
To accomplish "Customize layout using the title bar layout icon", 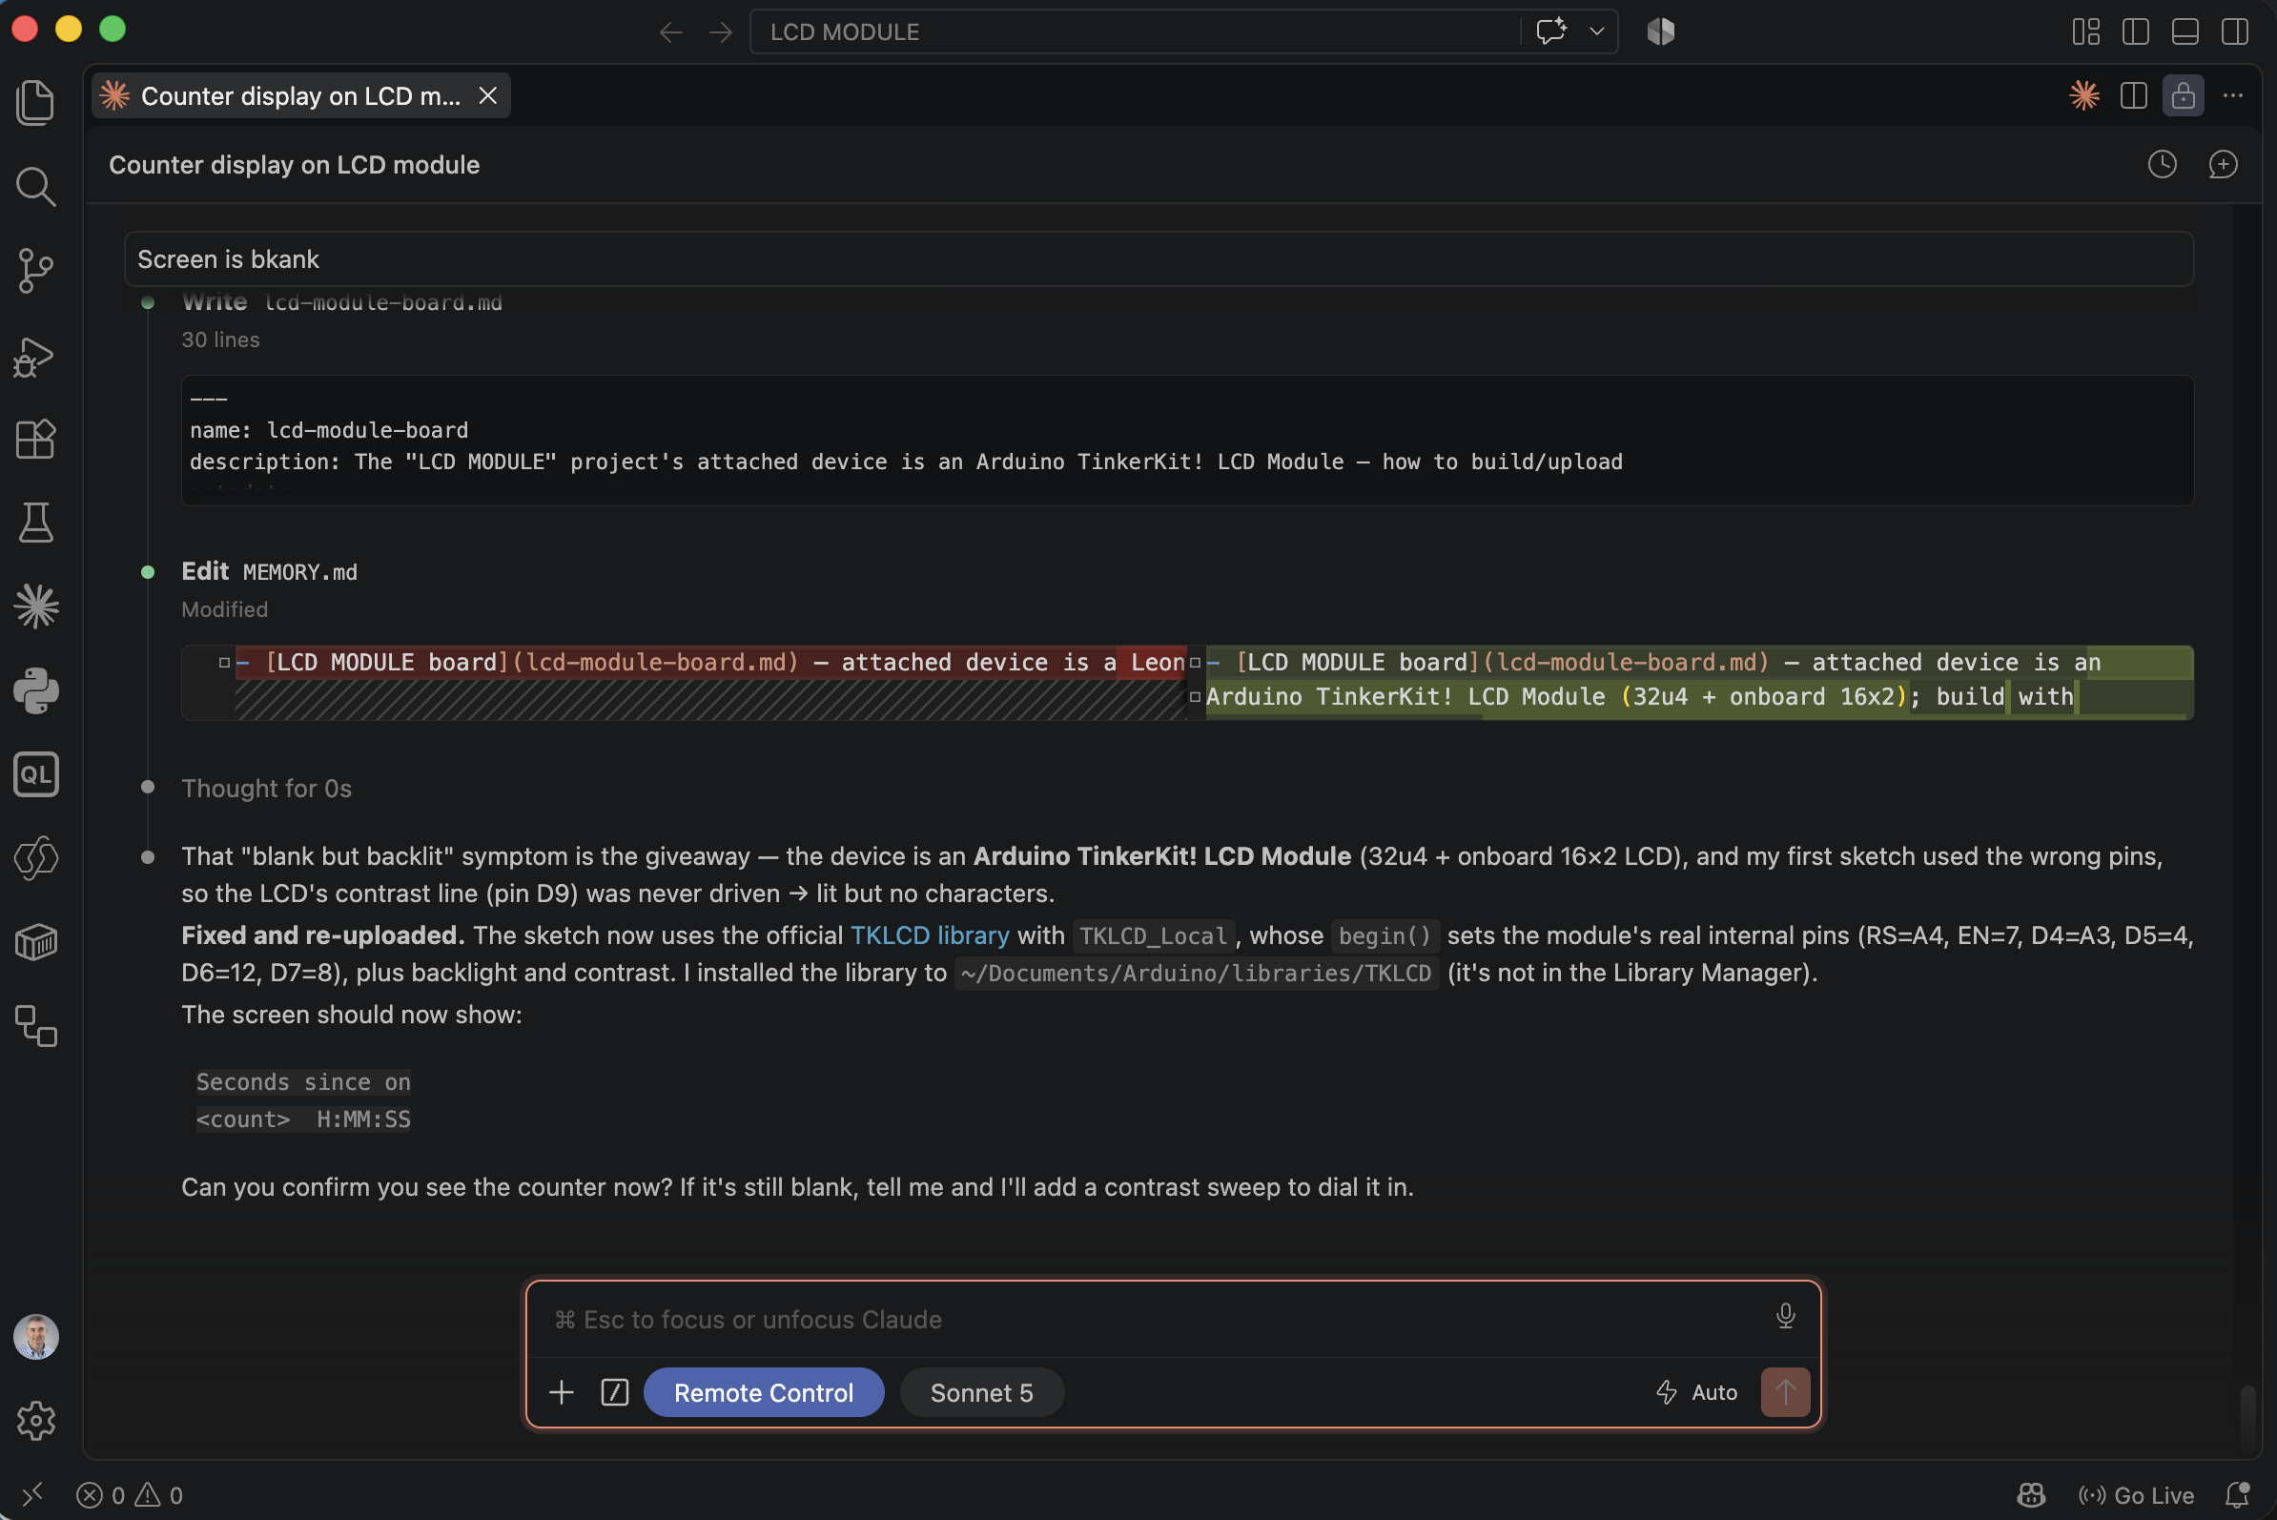I will click(x=2086, y=32).
